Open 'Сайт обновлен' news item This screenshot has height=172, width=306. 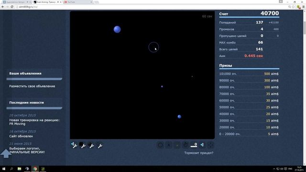pyautogui.click(x=21, y=136)
